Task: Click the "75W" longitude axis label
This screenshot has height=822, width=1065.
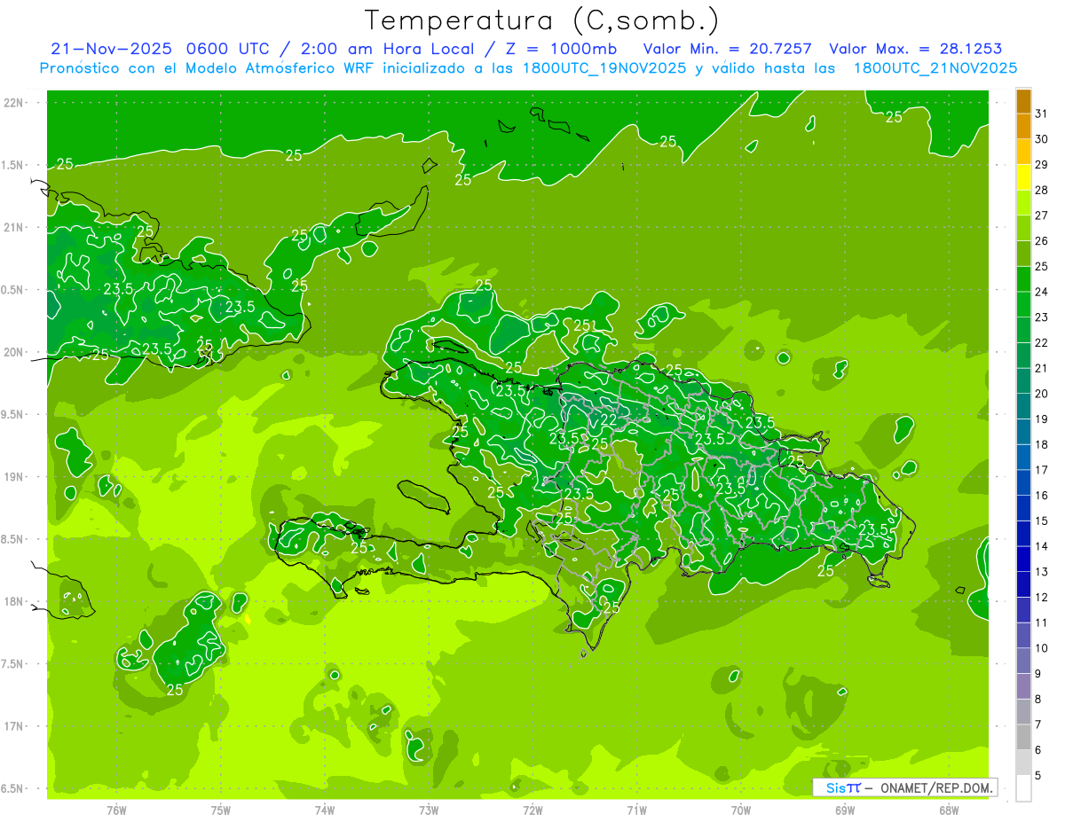Action: pos(220,810)
